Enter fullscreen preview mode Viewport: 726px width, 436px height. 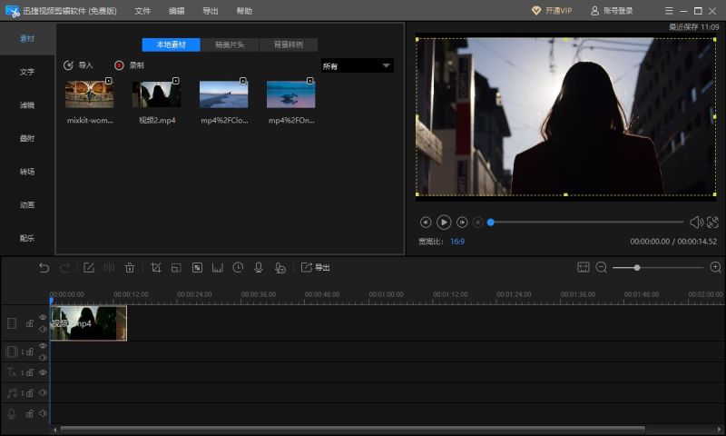click(x=712, y=222)
